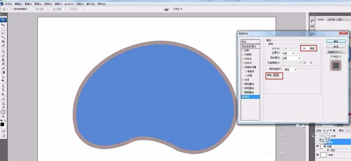
Task: Enable the 投影 (Drop Shadow) checkbox
Action: (x=243, y=50)
